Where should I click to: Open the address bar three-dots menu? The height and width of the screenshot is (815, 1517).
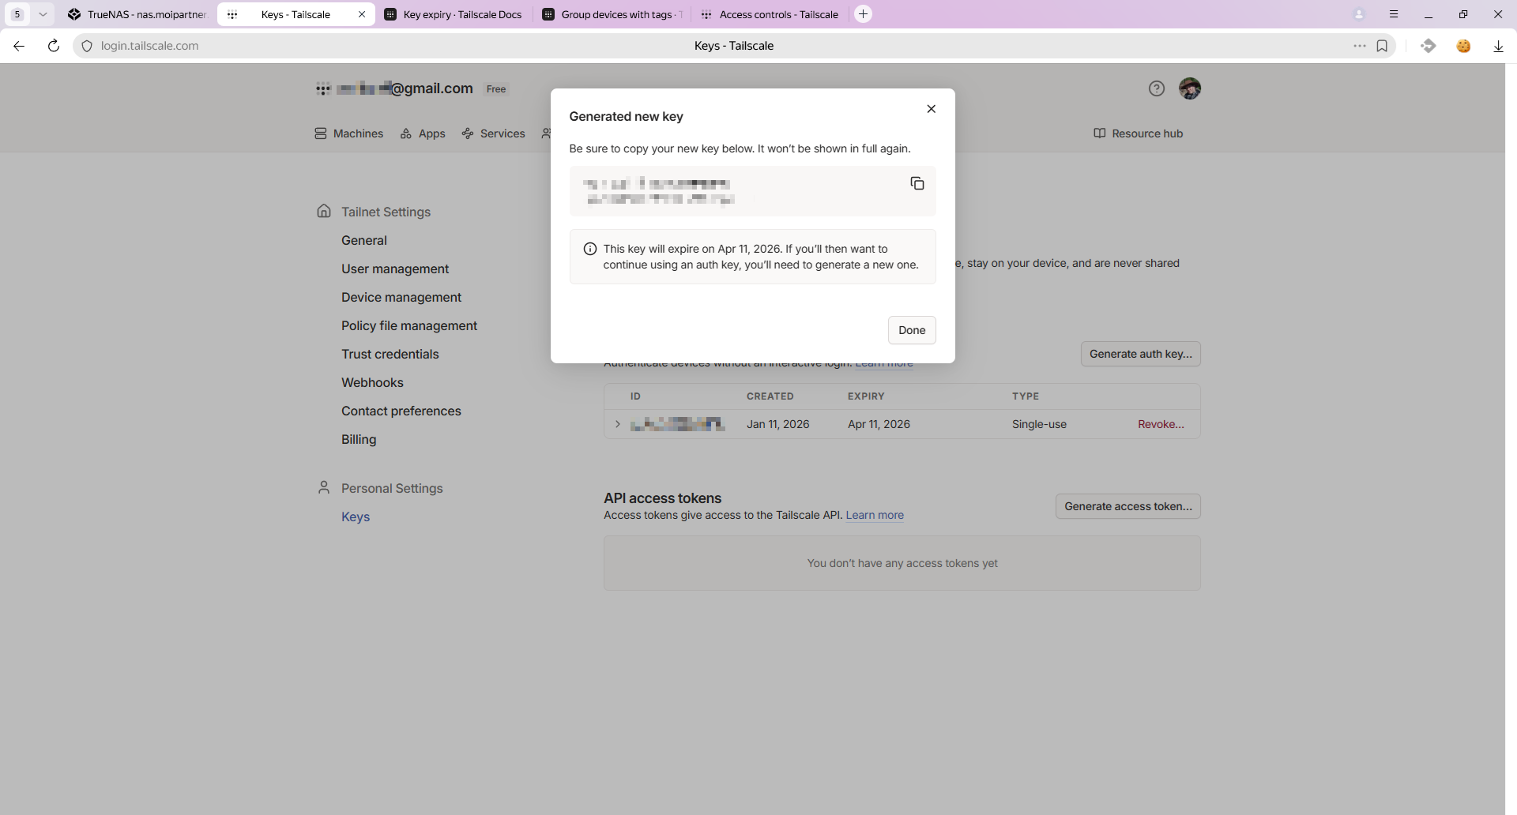click(1359, 46)
